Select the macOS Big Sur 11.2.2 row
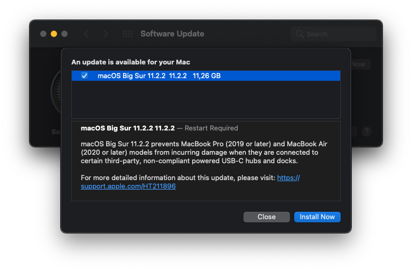 click(158, 76)
